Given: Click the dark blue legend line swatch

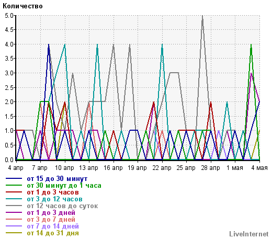Looking at the screenshot, I should (x=14, y=178).
